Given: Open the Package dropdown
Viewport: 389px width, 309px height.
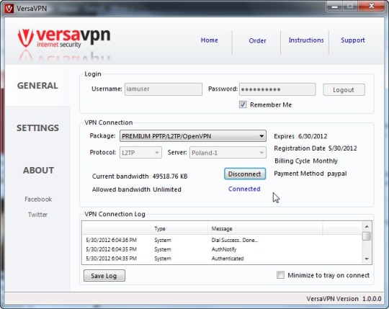Looking at the screenshot, I should tap(193, 136).
